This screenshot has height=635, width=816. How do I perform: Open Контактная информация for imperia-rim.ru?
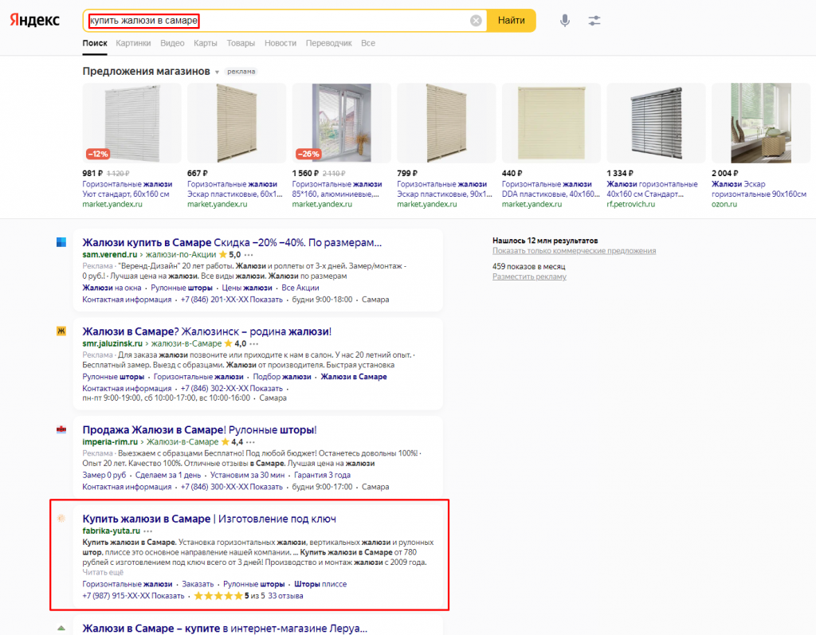(x=127, y=487)
